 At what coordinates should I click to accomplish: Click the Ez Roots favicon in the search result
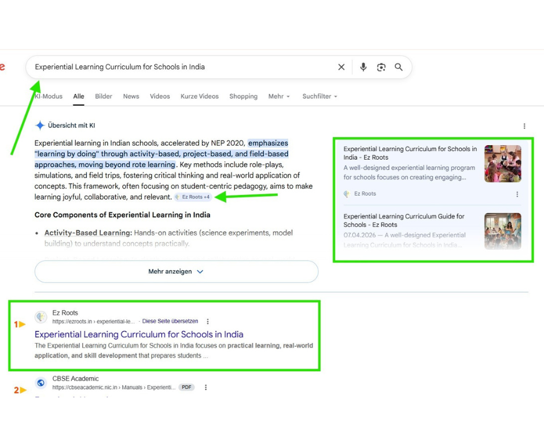coord(41,316)
